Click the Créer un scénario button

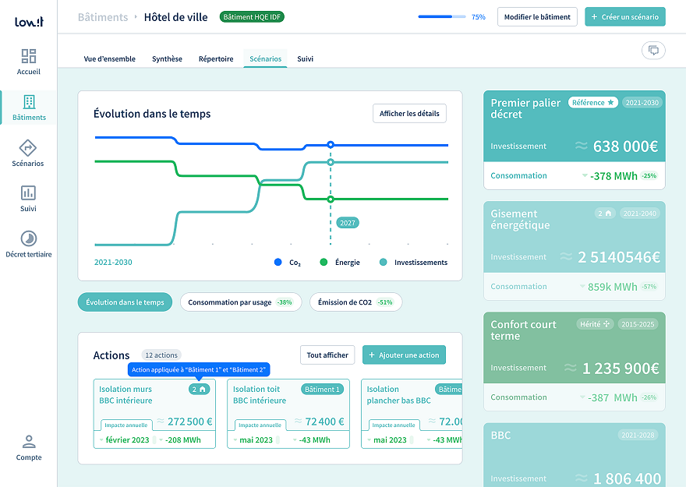pyautogui.click(x=625, y=17)
